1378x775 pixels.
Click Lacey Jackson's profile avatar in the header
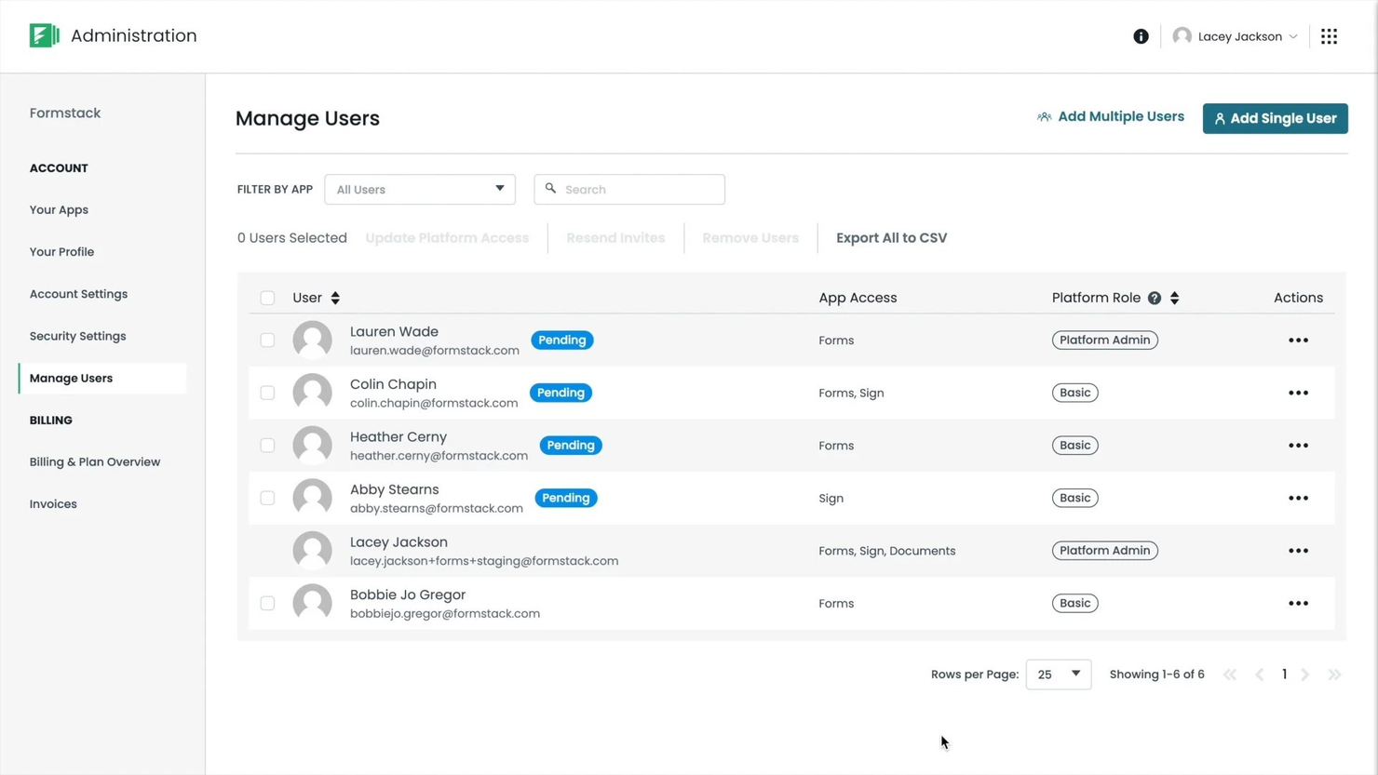pyautogui.click(x=1182, y=36)
